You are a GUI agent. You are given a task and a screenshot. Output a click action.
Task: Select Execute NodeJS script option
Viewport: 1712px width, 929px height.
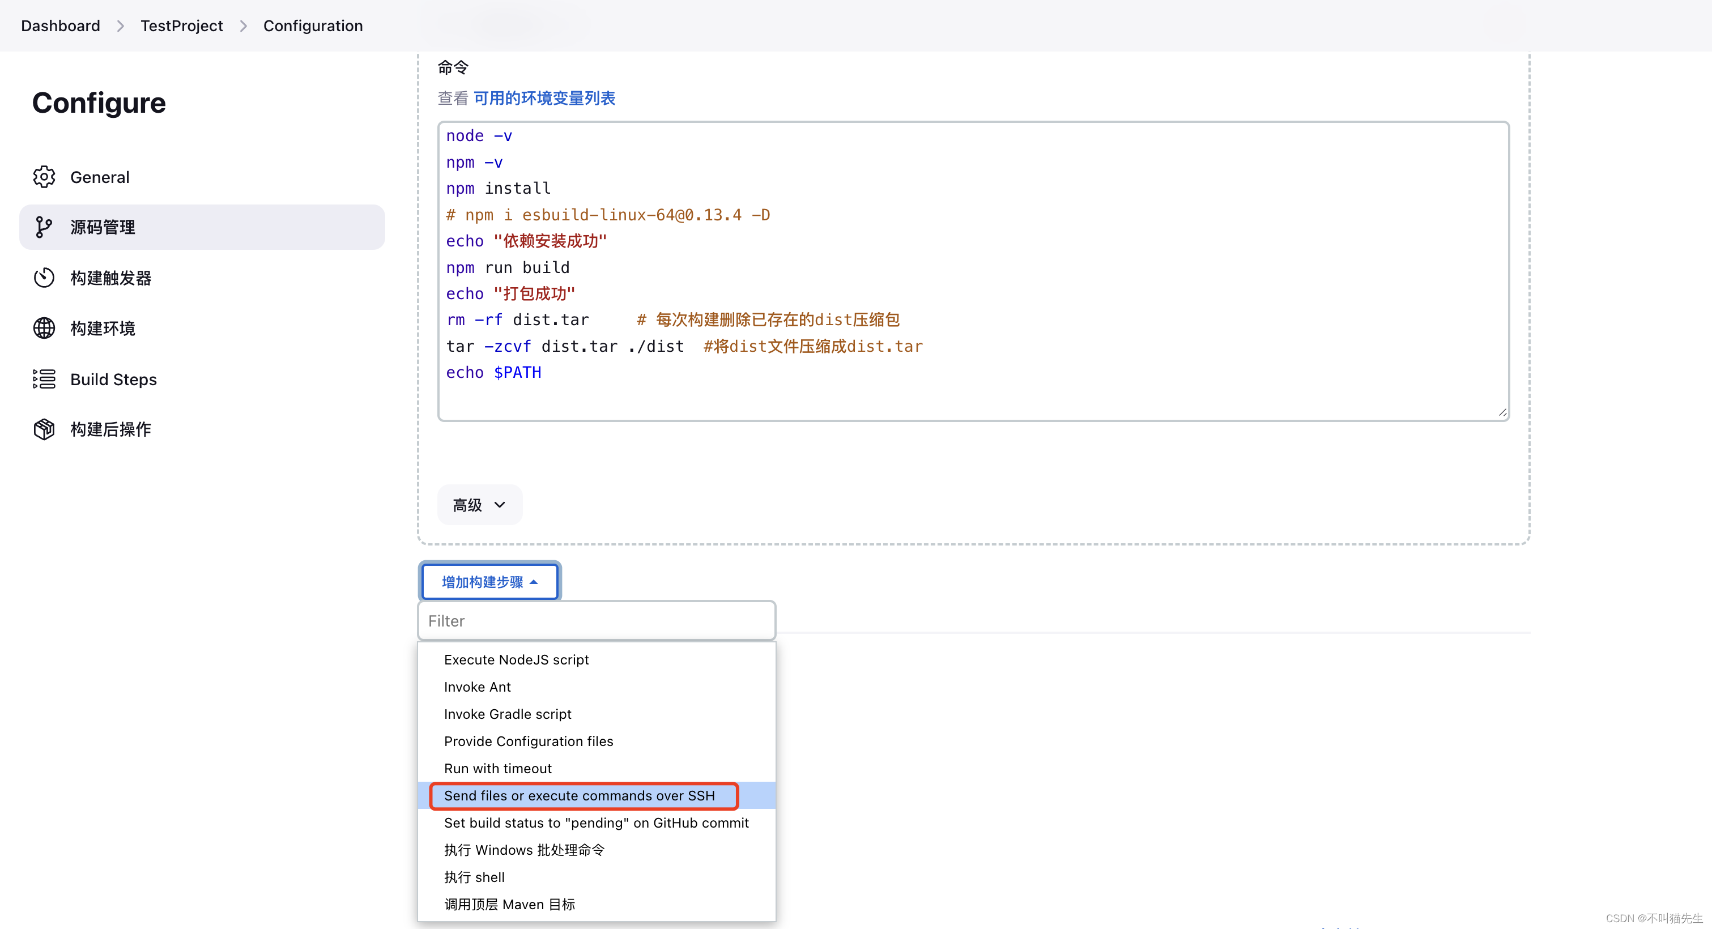tap(516, 660)
